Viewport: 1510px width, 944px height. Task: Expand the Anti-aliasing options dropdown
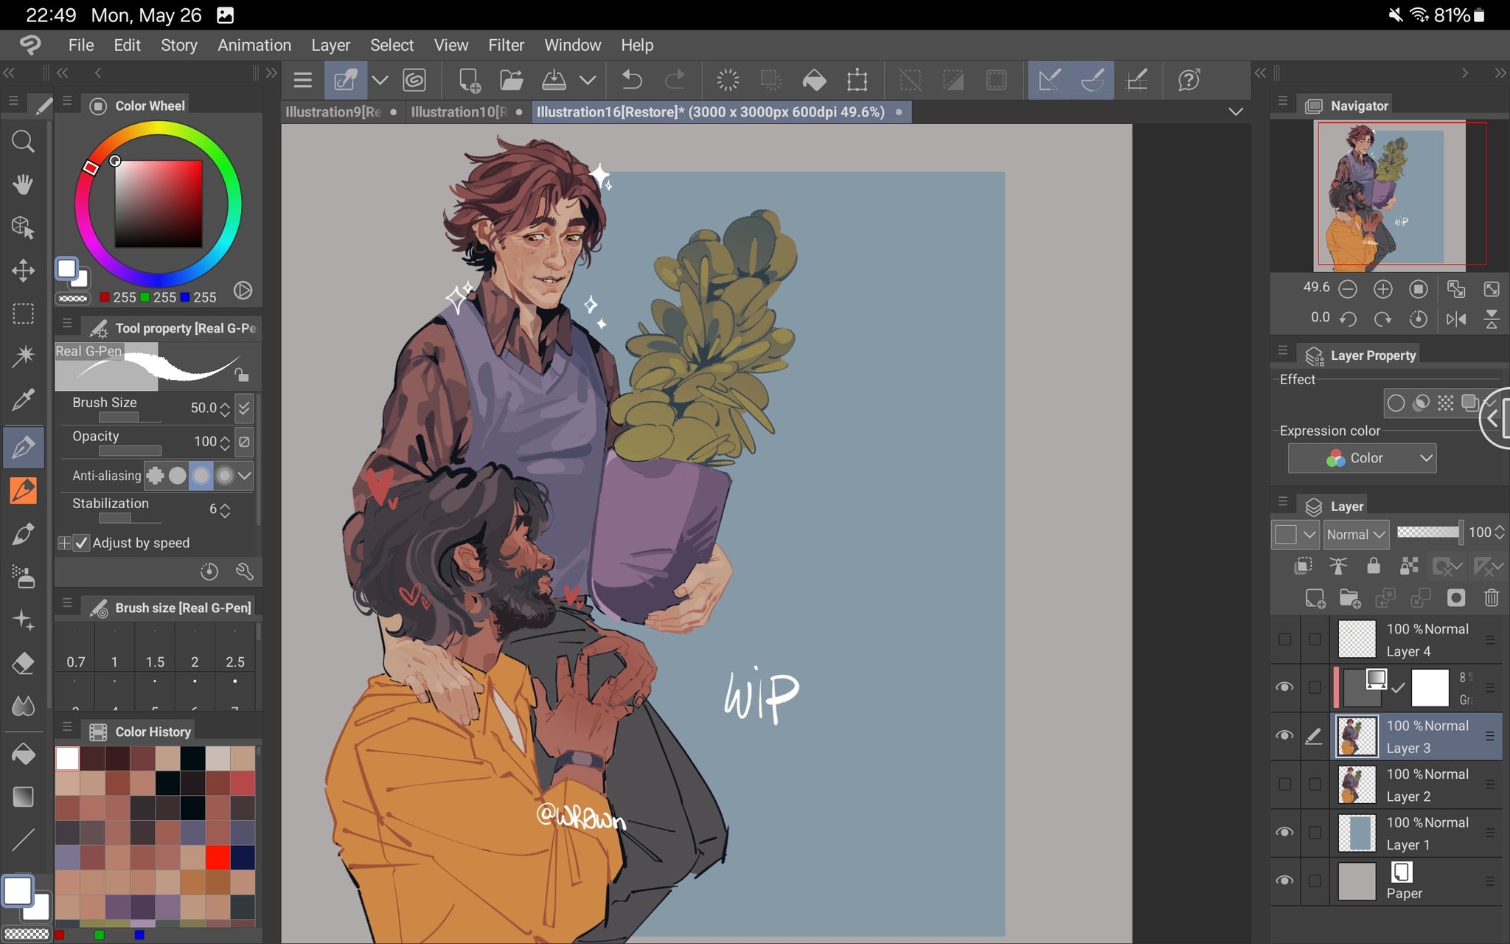click(x=245, y=476)
